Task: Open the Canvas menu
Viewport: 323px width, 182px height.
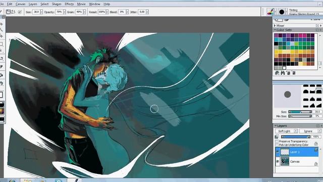Action: click(x=20, y=4)
